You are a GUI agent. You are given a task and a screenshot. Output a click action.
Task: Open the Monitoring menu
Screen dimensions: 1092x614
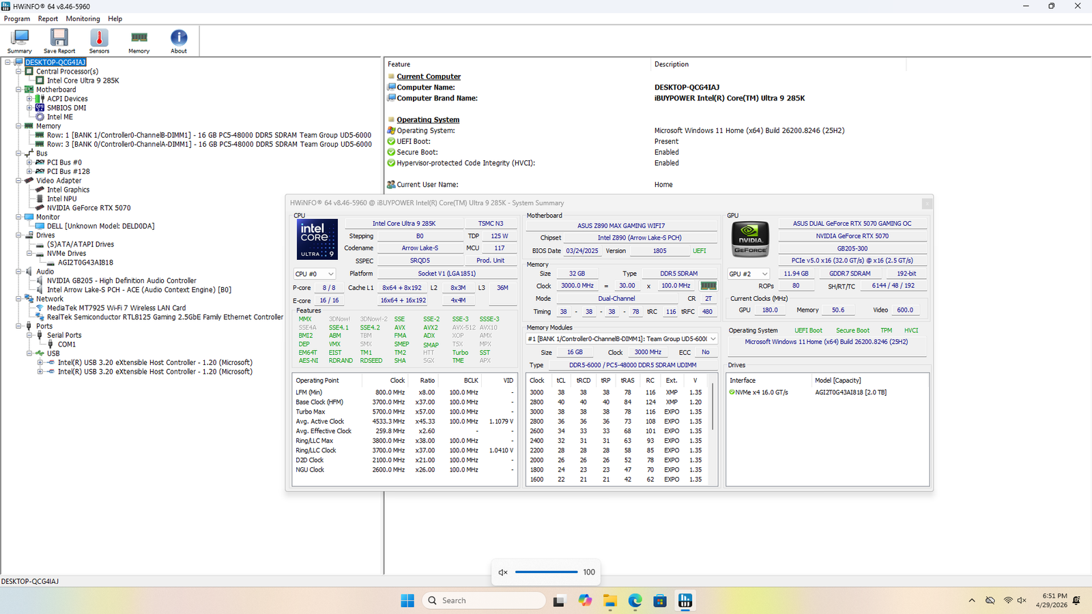pos(83,18)
